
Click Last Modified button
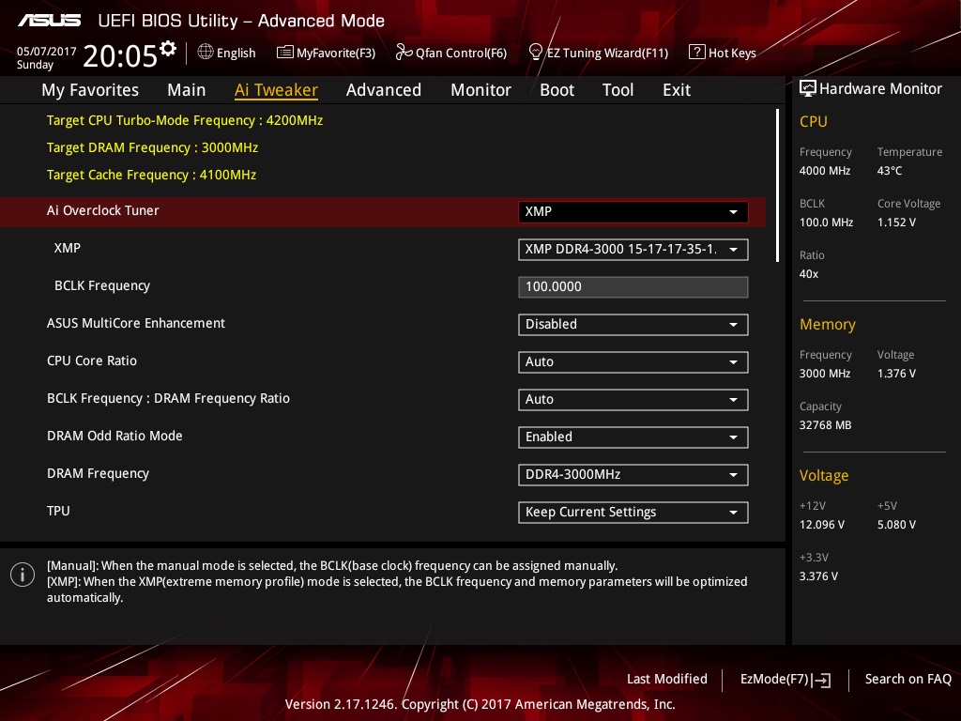coord(667,680)
